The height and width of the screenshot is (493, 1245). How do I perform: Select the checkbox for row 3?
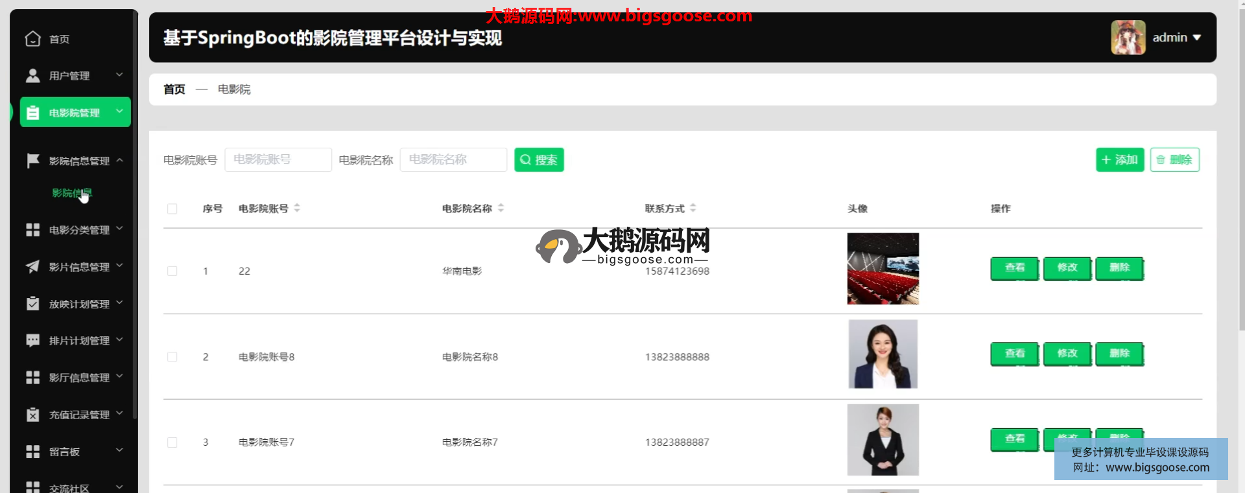[172, 442]
